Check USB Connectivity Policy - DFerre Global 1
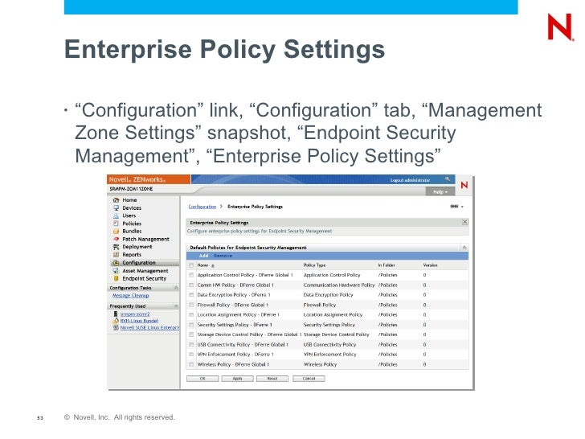The width and height of the screenshot is (585, 439). (191, 345)
